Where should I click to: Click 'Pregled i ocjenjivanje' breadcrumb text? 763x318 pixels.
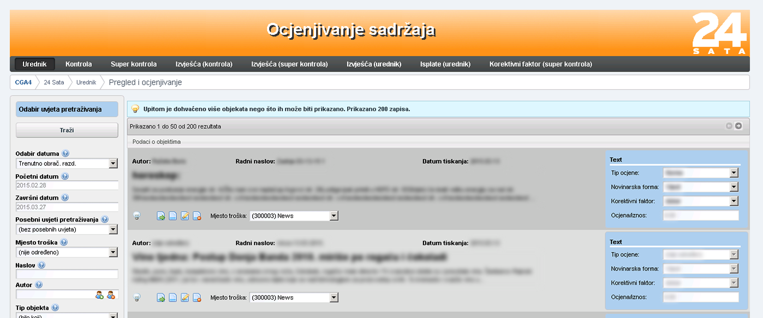(145, 83)
